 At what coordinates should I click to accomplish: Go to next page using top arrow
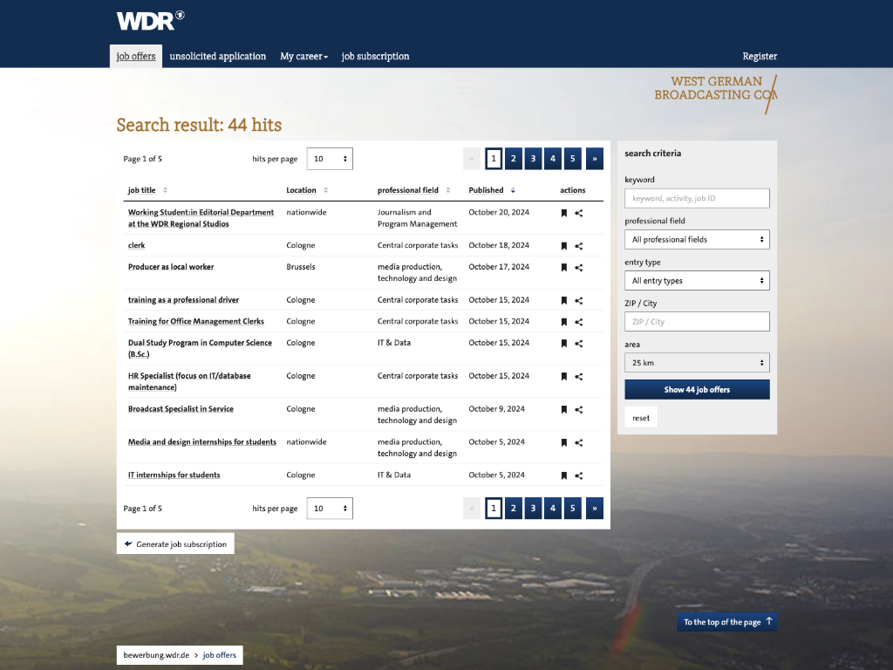(x=594, y=159)
